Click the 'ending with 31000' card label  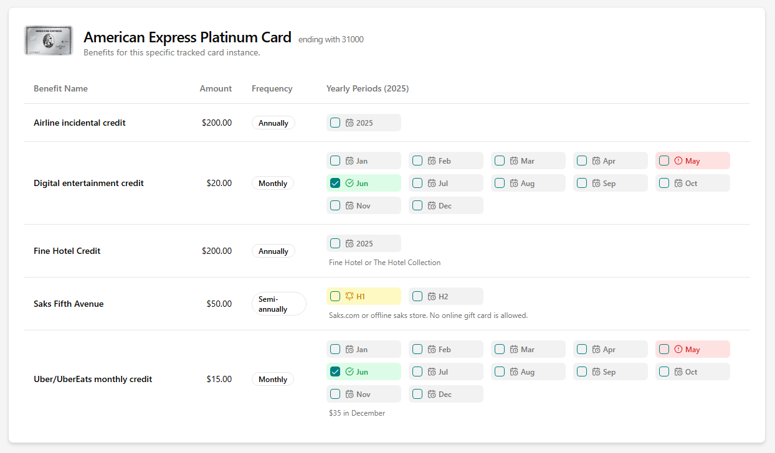(331, 39)
